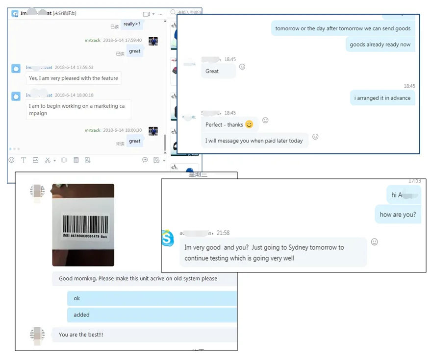
Task: React to "Perfect - thanks" message
Action: click(265, 120)
